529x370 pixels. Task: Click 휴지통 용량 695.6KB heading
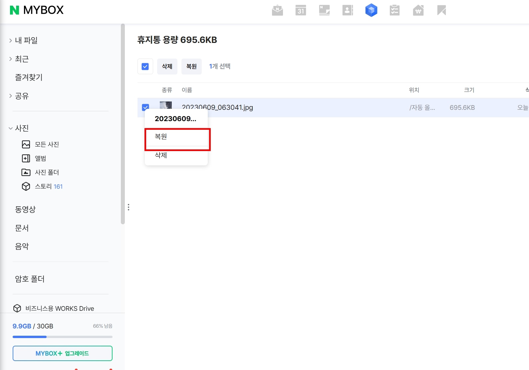coord(177,40)
